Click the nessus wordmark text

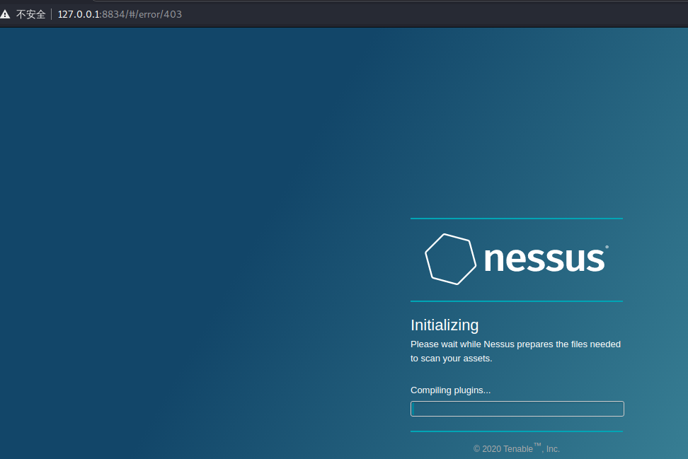point(546,259)
